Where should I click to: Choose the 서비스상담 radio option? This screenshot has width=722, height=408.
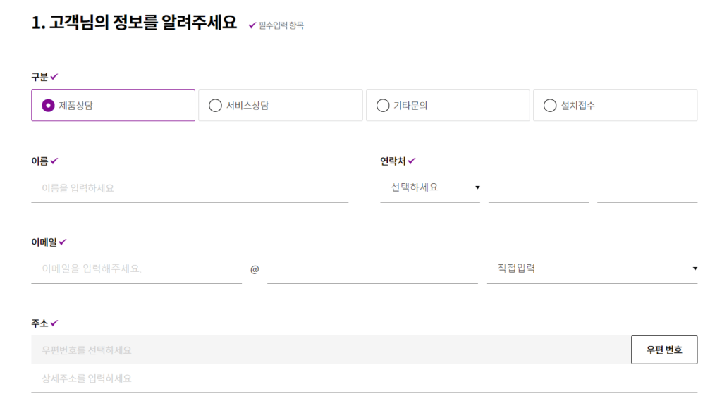click(x=216, y=106)
